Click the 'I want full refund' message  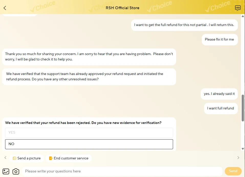point(221,108)
